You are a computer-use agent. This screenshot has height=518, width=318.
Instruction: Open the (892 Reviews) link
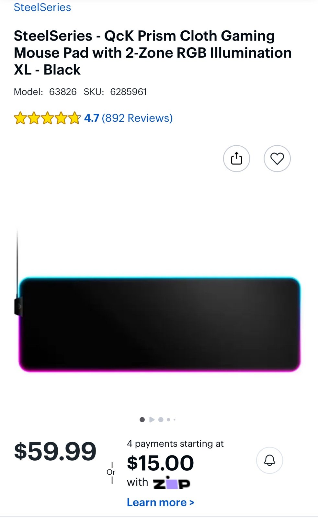[137, 118]
